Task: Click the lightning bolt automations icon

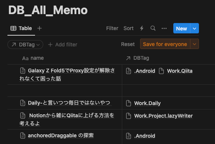Action: coord(142,28)
